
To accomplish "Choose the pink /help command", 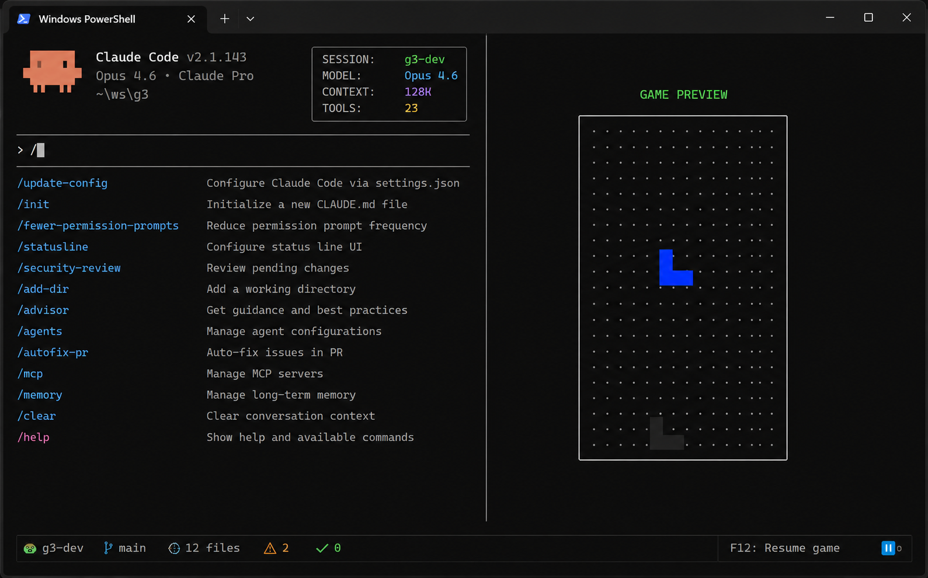I will (x=33, y=437).
